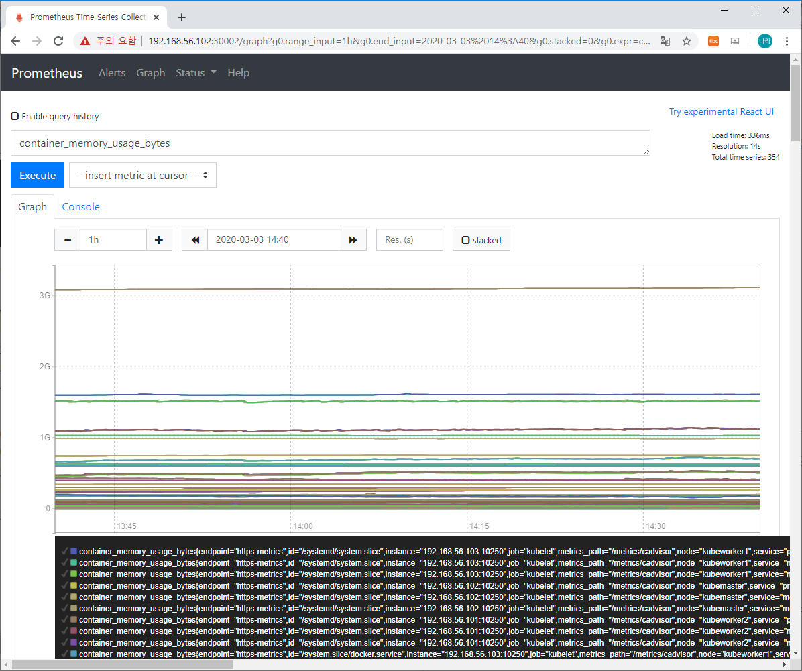This screenshot has width=802, height=671.
Task: Click the blue legend color swatch
Action: coord(74,551)
